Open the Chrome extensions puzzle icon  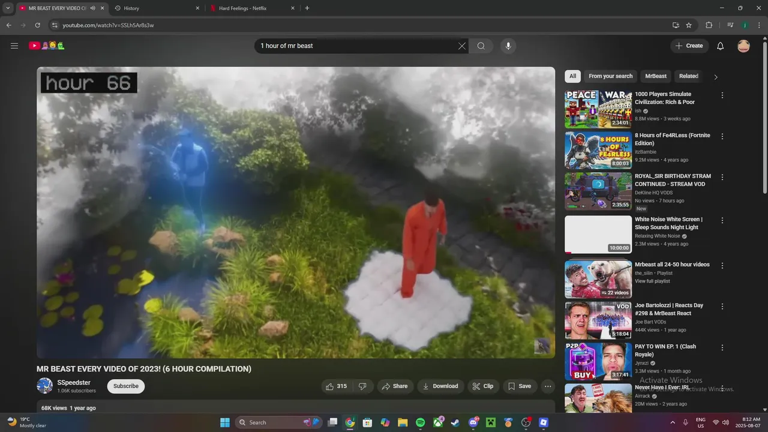click(709, 25)
